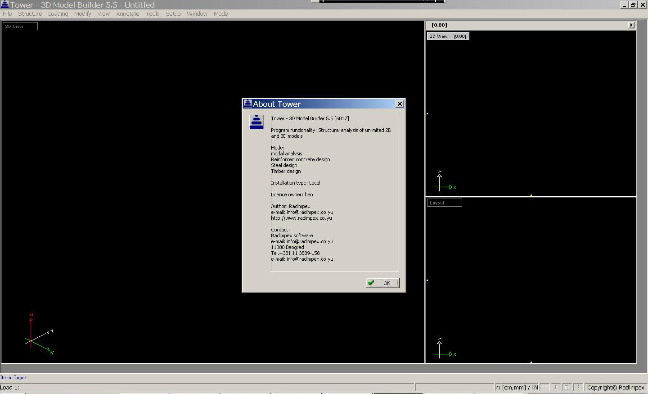Click the [0.00] level header bar

tap(531, 25)
